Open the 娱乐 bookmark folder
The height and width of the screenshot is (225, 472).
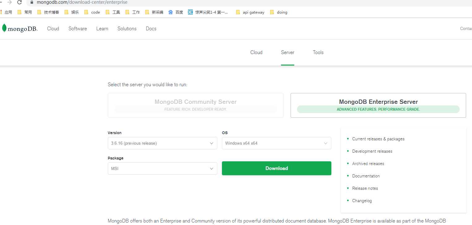click(72, 12)
